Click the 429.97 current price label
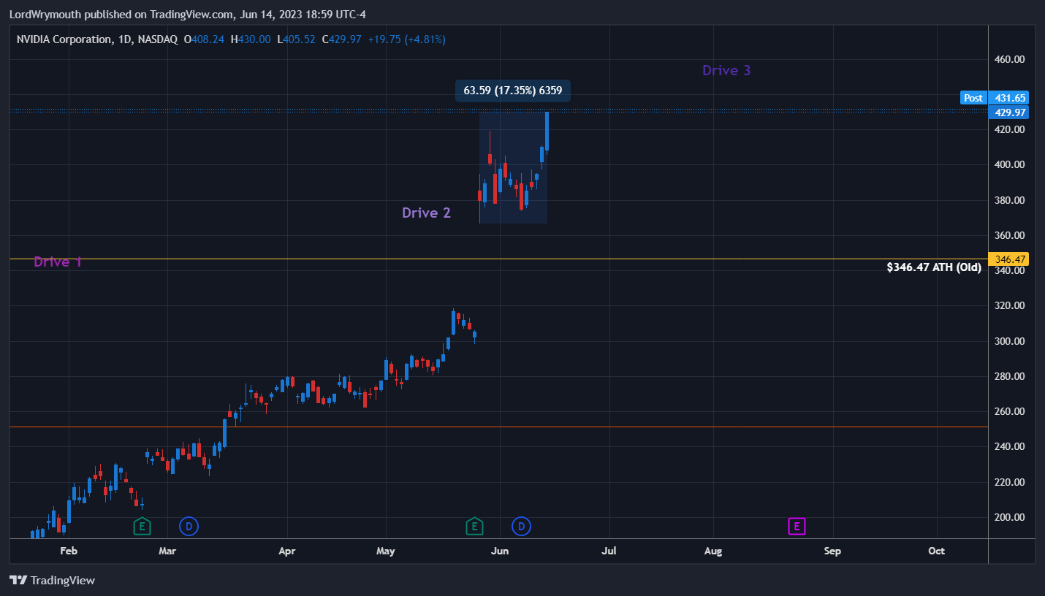1045x596 pixels. (1008, 112)
